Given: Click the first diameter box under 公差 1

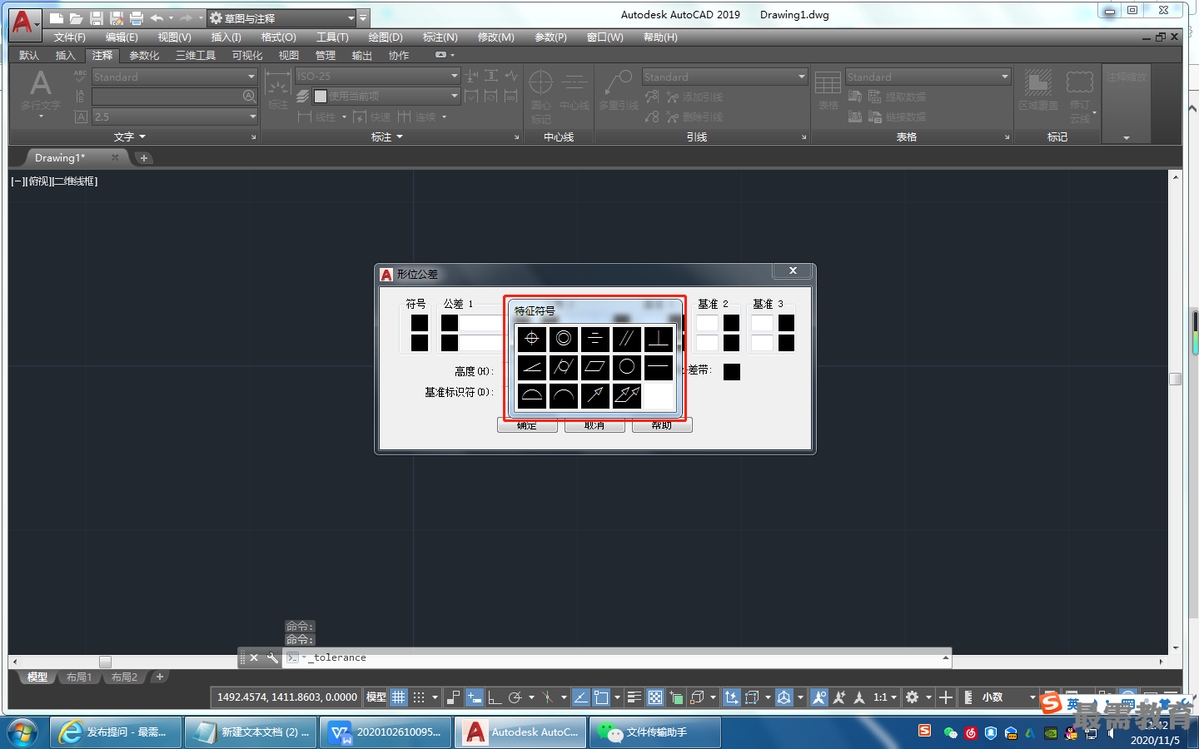Looking at the screenshot, I should (x=450, y=323).
